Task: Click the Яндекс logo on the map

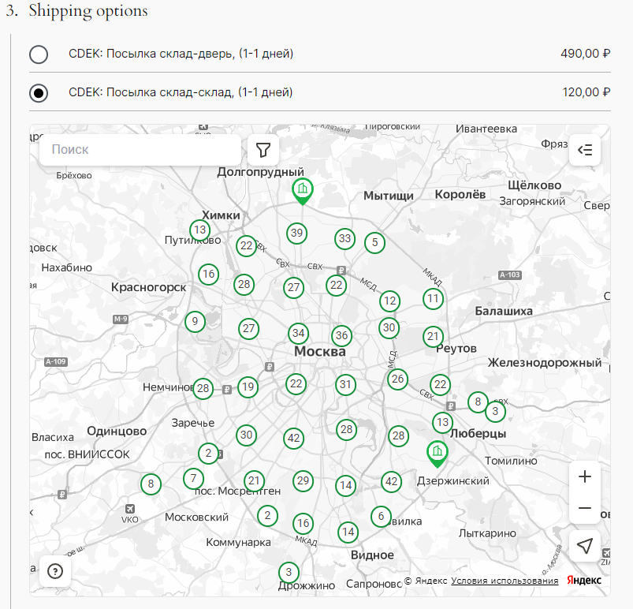Action: click(584, 581)
